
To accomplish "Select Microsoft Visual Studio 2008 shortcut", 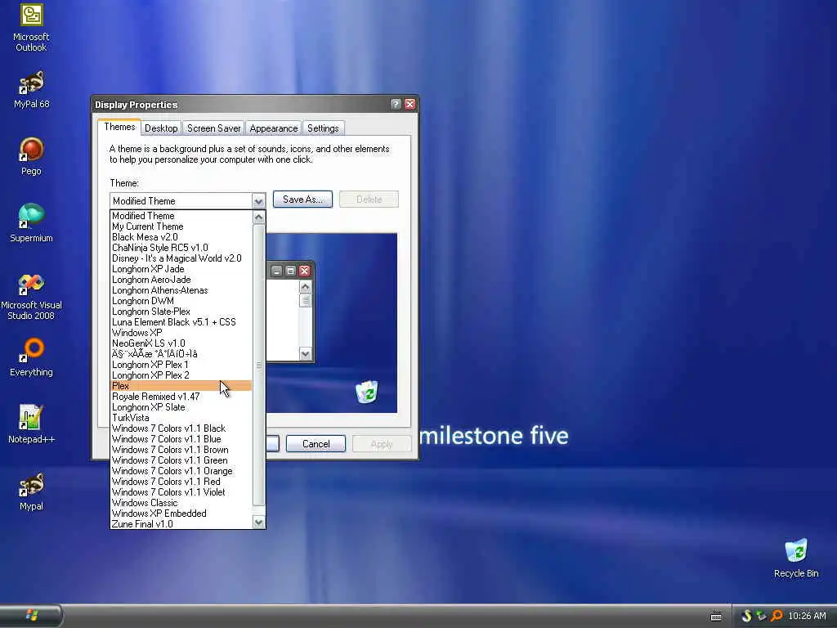I will [x=31, y=296].
